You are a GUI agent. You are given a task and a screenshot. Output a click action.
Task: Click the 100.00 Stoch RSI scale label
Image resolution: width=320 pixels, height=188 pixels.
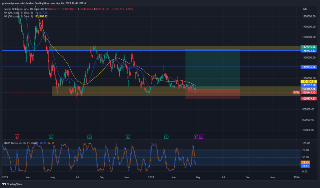[x=306, y=143]
